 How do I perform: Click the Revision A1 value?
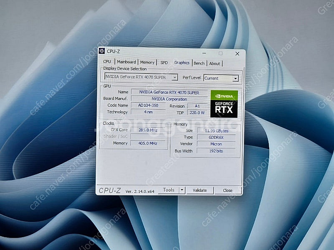click(x=197, y=106)
